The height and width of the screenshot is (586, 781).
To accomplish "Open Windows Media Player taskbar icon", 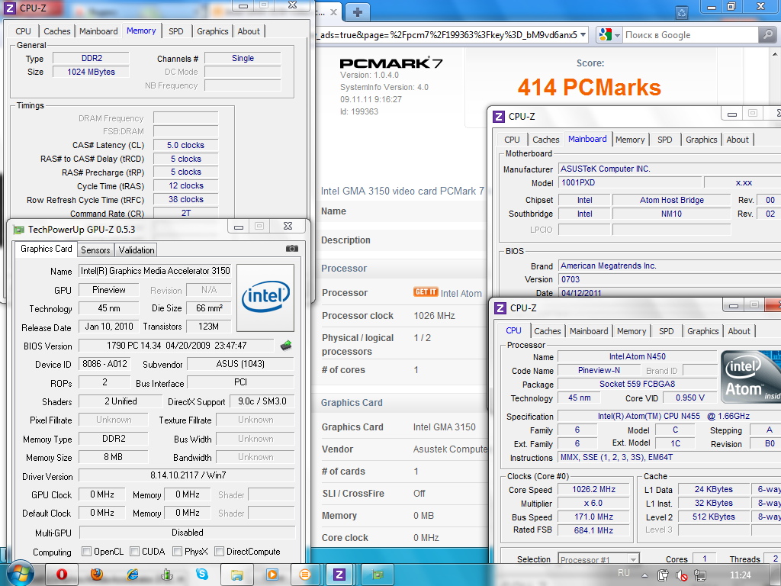I will 272,575.
